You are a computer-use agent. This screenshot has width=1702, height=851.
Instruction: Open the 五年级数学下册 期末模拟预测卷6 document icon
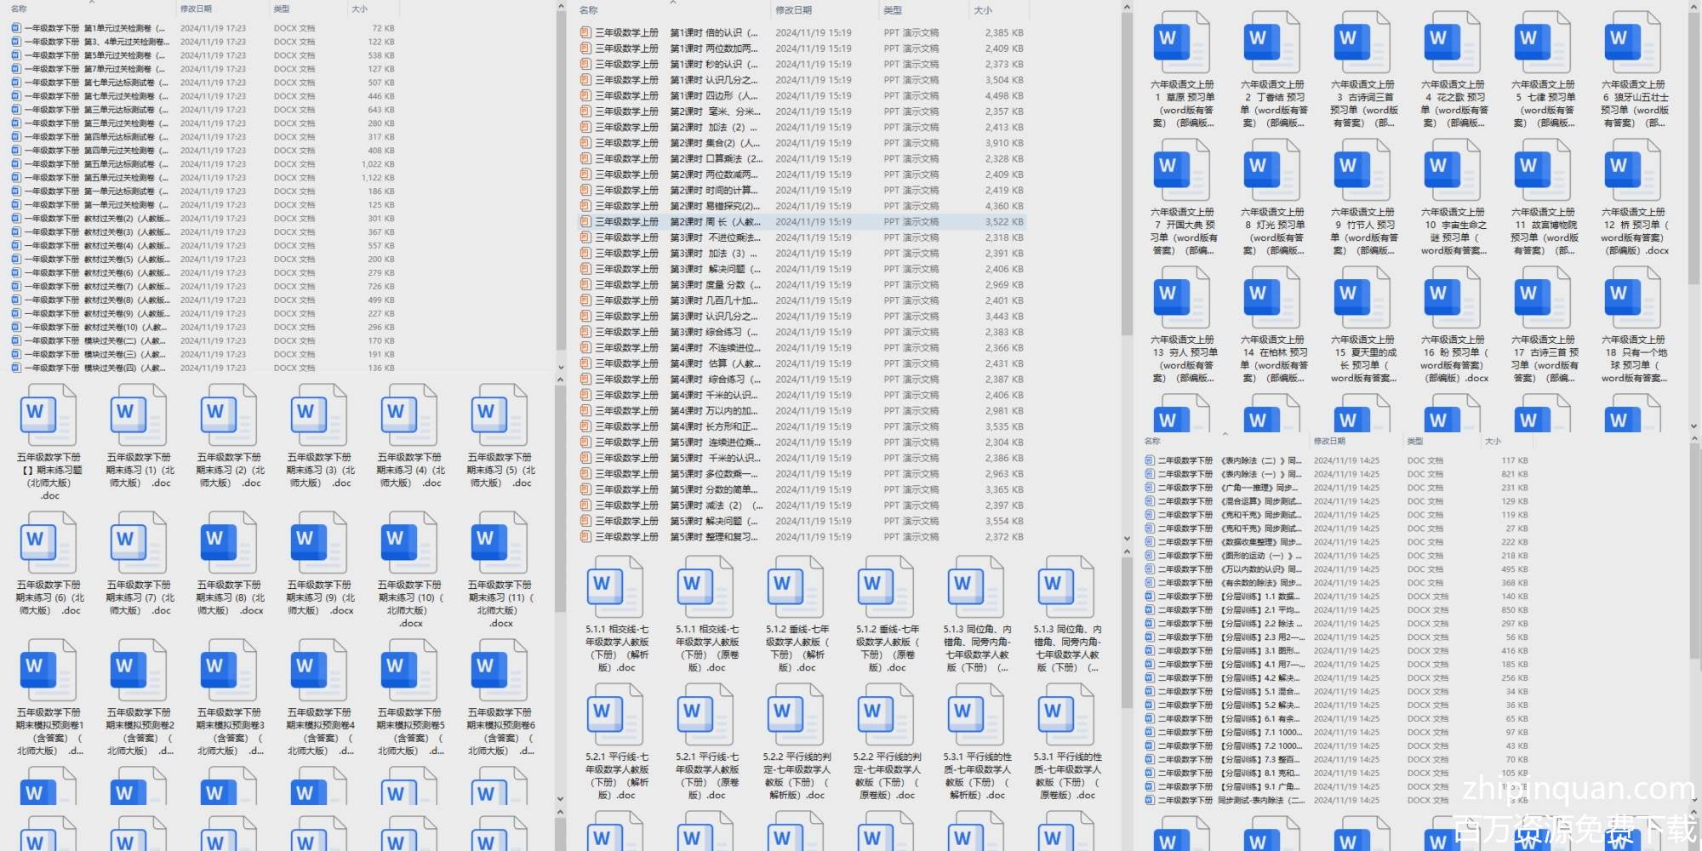pos(500,672)
